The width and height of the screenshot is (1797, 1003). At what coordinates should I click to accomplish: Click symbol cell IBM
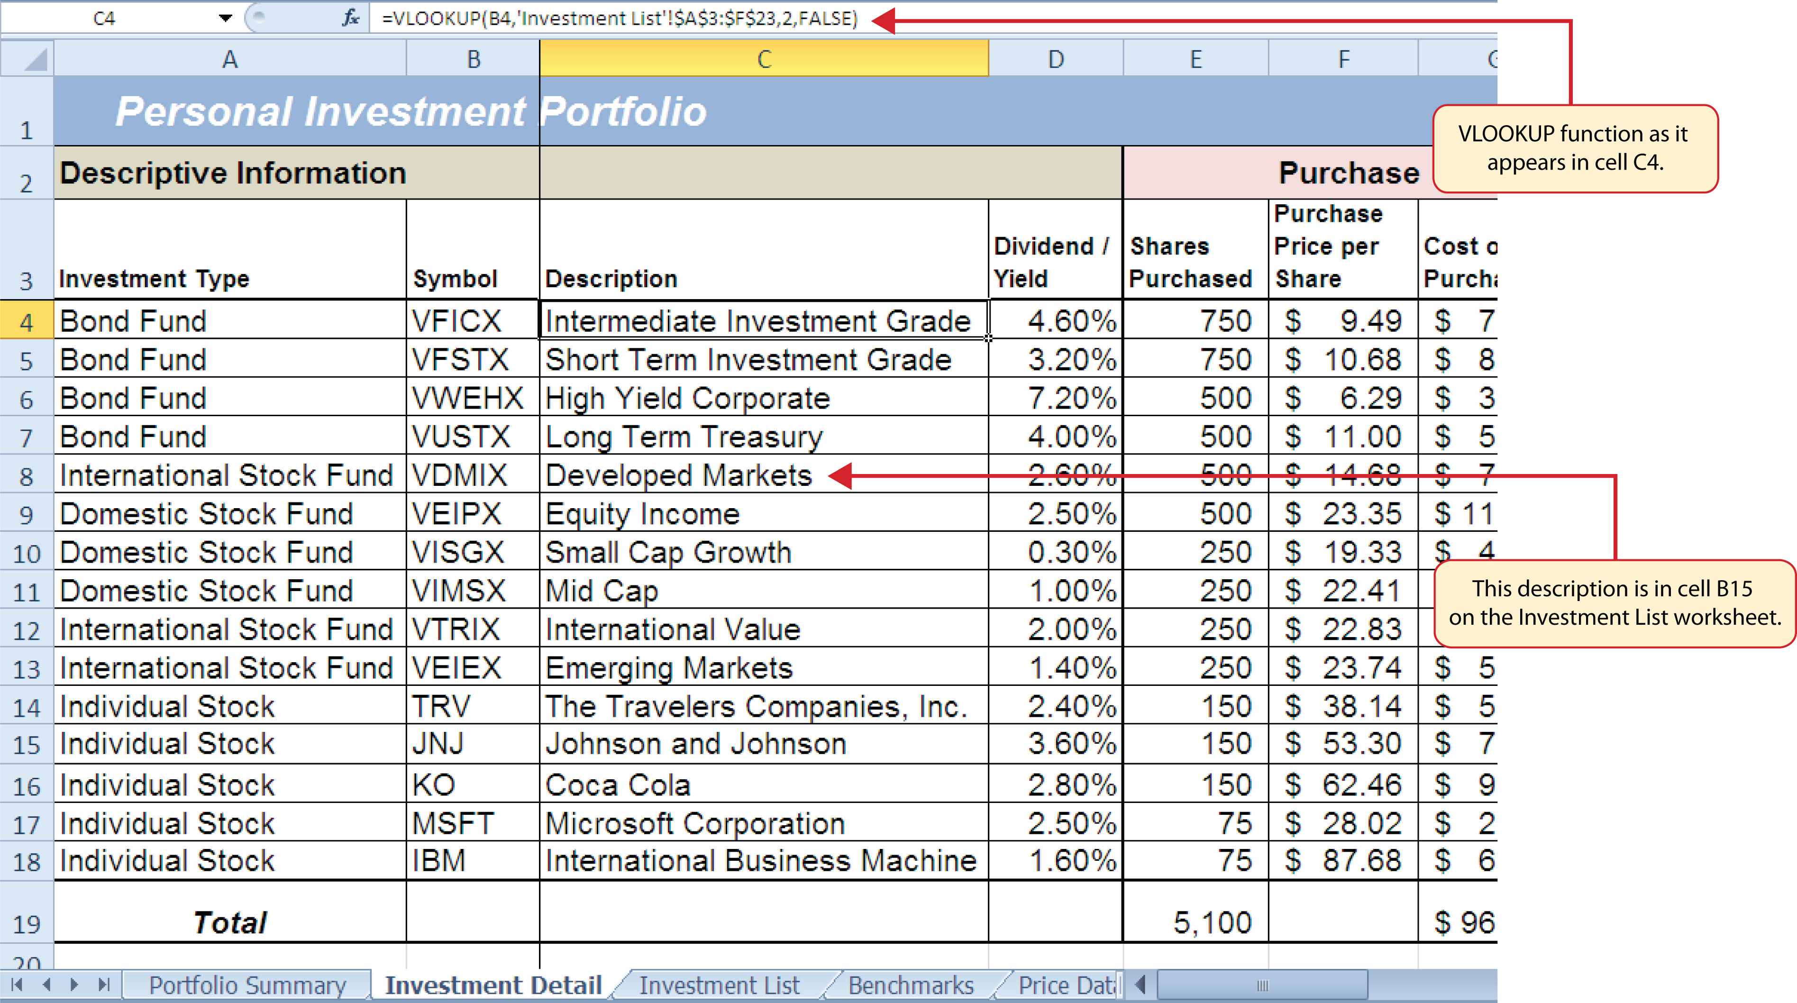click(x=473, y=860)
